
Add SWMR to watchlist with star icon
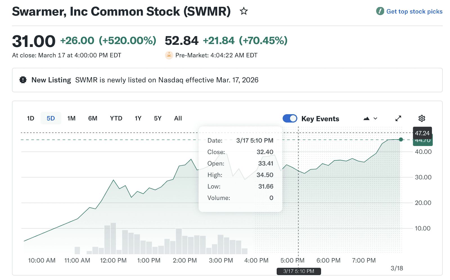[x=244, y=11]
